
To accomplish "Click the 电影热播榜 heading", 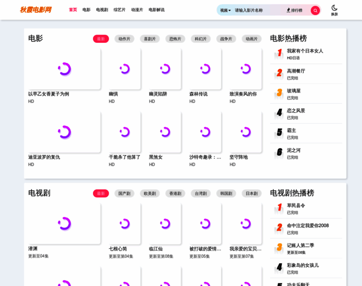I will [x=288, y=38].
